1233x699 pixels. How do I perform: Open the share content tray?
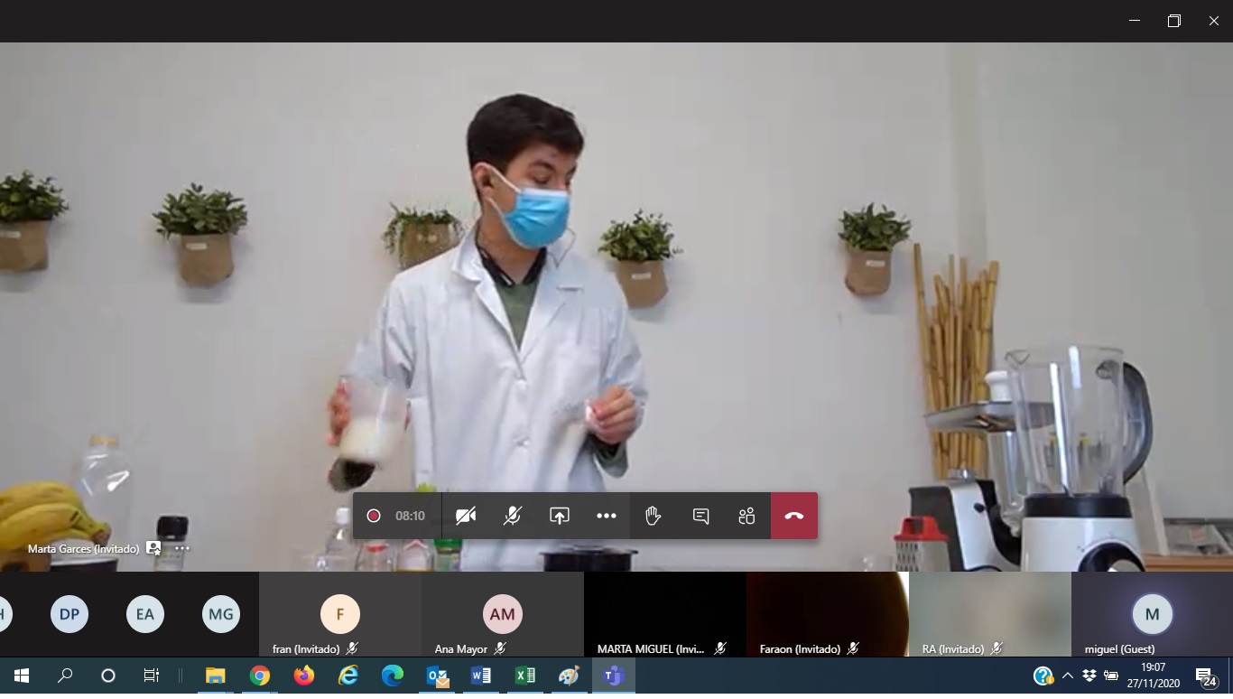560,516
